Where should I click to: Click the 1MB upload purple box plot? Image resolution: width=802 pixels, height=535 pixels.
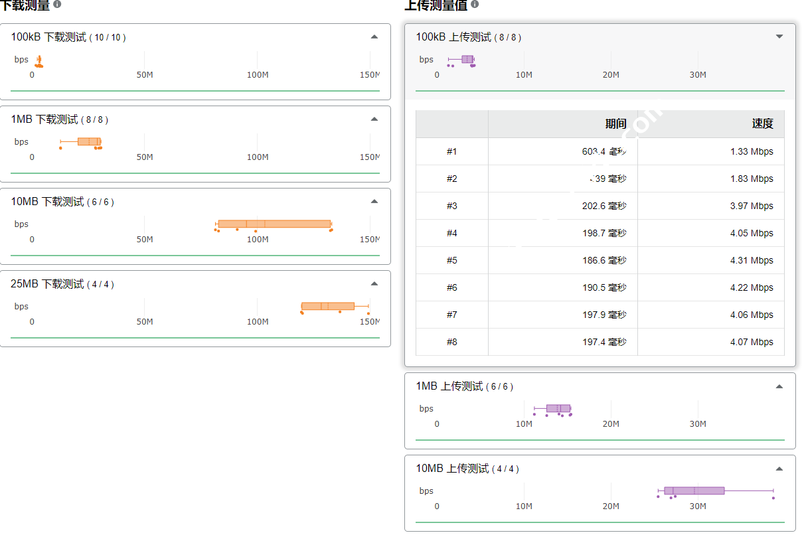click(558, 408)
